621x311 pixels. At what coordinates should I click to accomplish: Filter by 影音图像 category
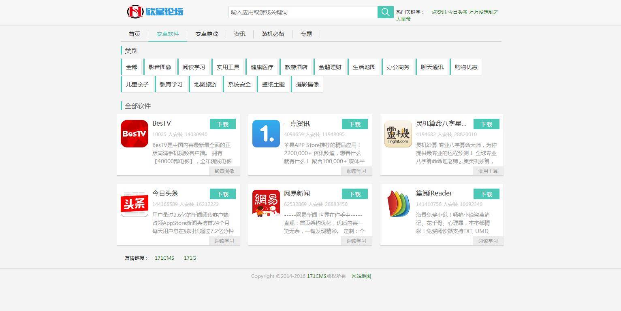[160, 67]
